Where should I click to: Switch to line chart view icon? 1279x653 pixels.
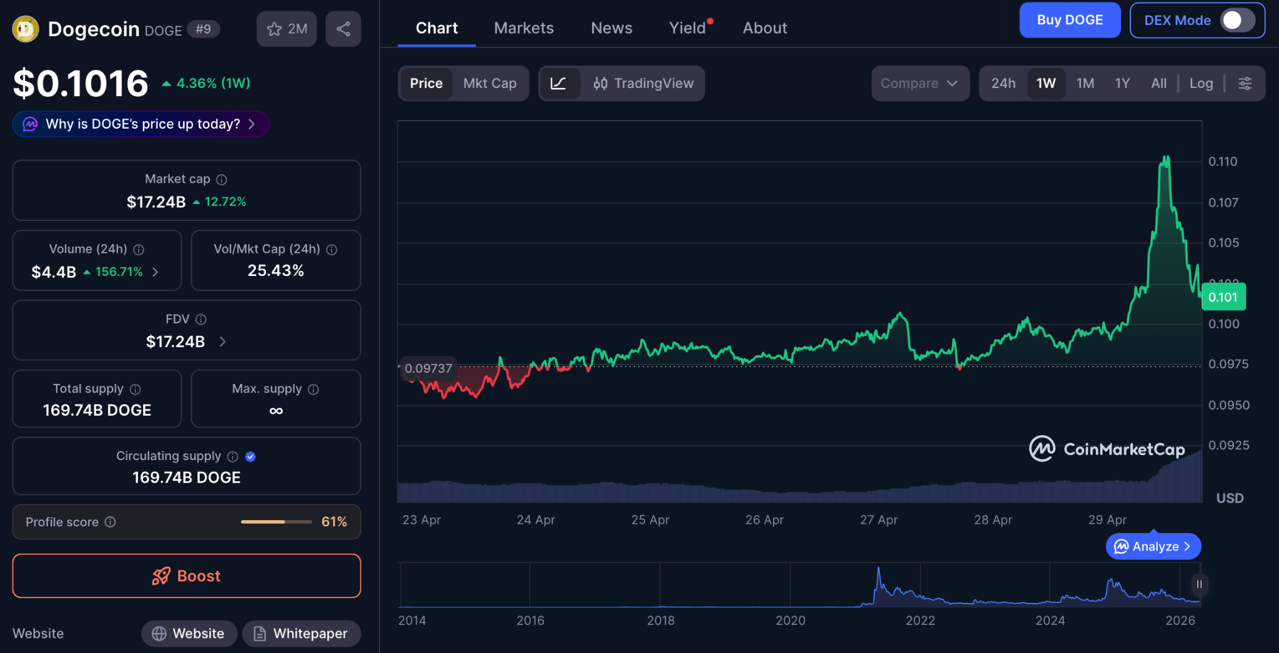558,83
